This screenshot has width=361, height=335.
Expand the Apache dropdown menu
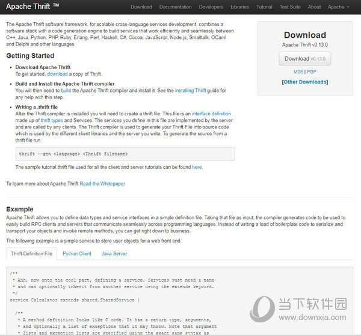[x=338, y=7]
